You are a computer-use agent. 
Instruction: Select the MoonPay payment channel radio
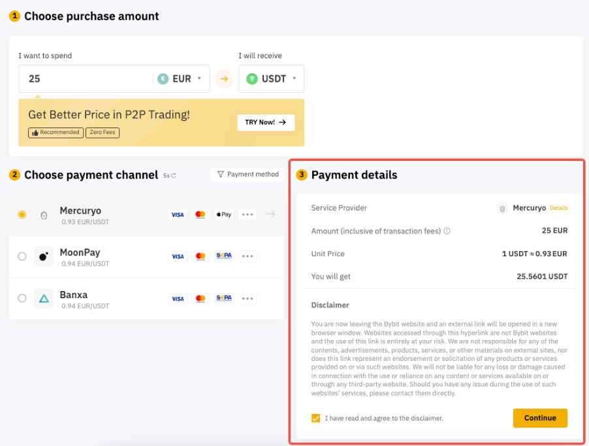[x=22, y=257]
